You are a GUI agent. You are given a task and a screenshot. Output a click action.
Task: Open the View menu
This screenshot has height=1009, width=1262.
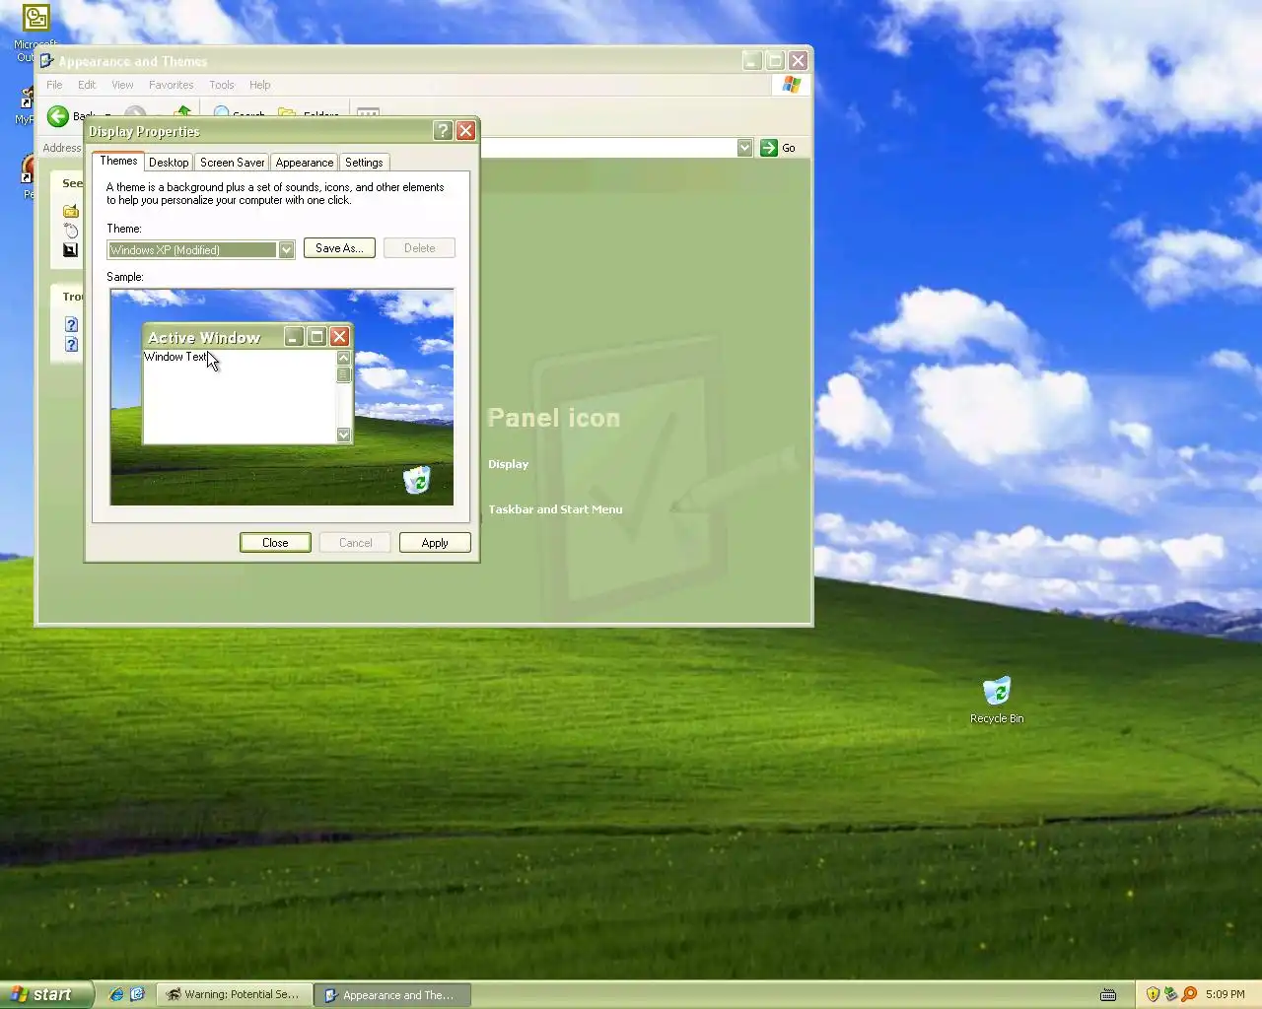[122, 85]
